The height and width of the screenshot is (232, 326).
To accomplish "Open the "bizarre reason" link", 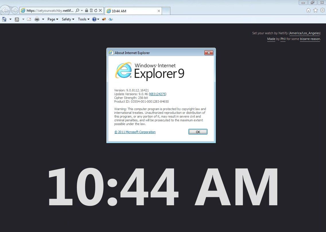I will pyautogui.click(x=310, y=39).
